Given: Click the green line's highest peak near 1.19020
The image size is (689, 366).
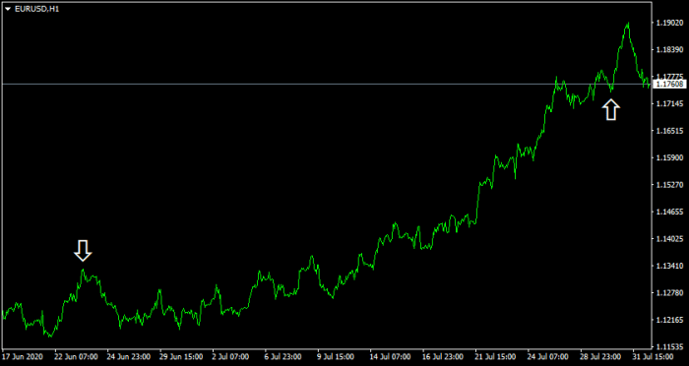Looking at the screenshot, I should (x=628, y=24).
